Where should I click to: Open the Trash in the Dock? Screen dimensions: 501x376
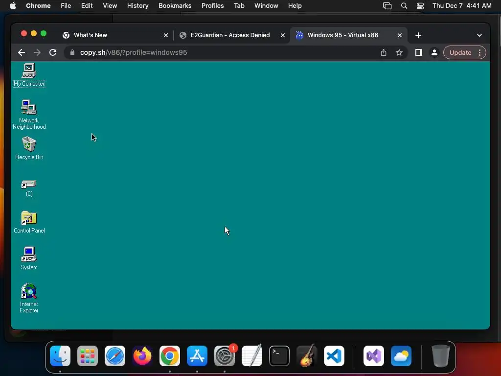coord(441,356)
